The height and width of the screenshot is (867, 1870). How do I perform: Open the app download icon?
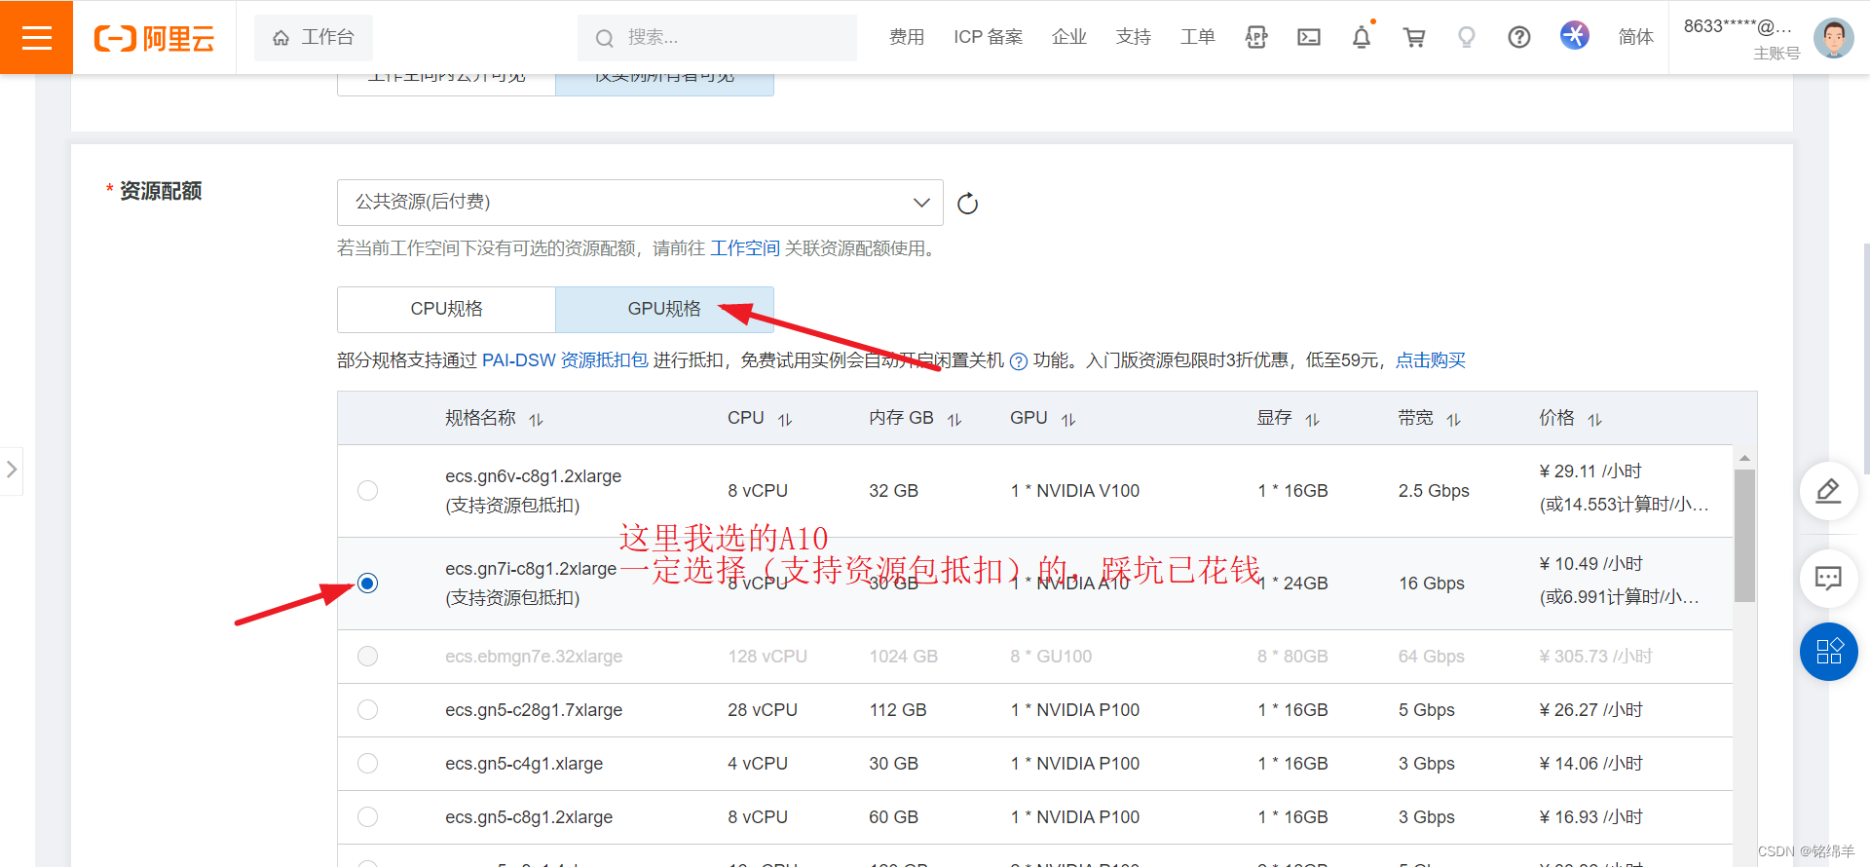(x=1256, y=37)
